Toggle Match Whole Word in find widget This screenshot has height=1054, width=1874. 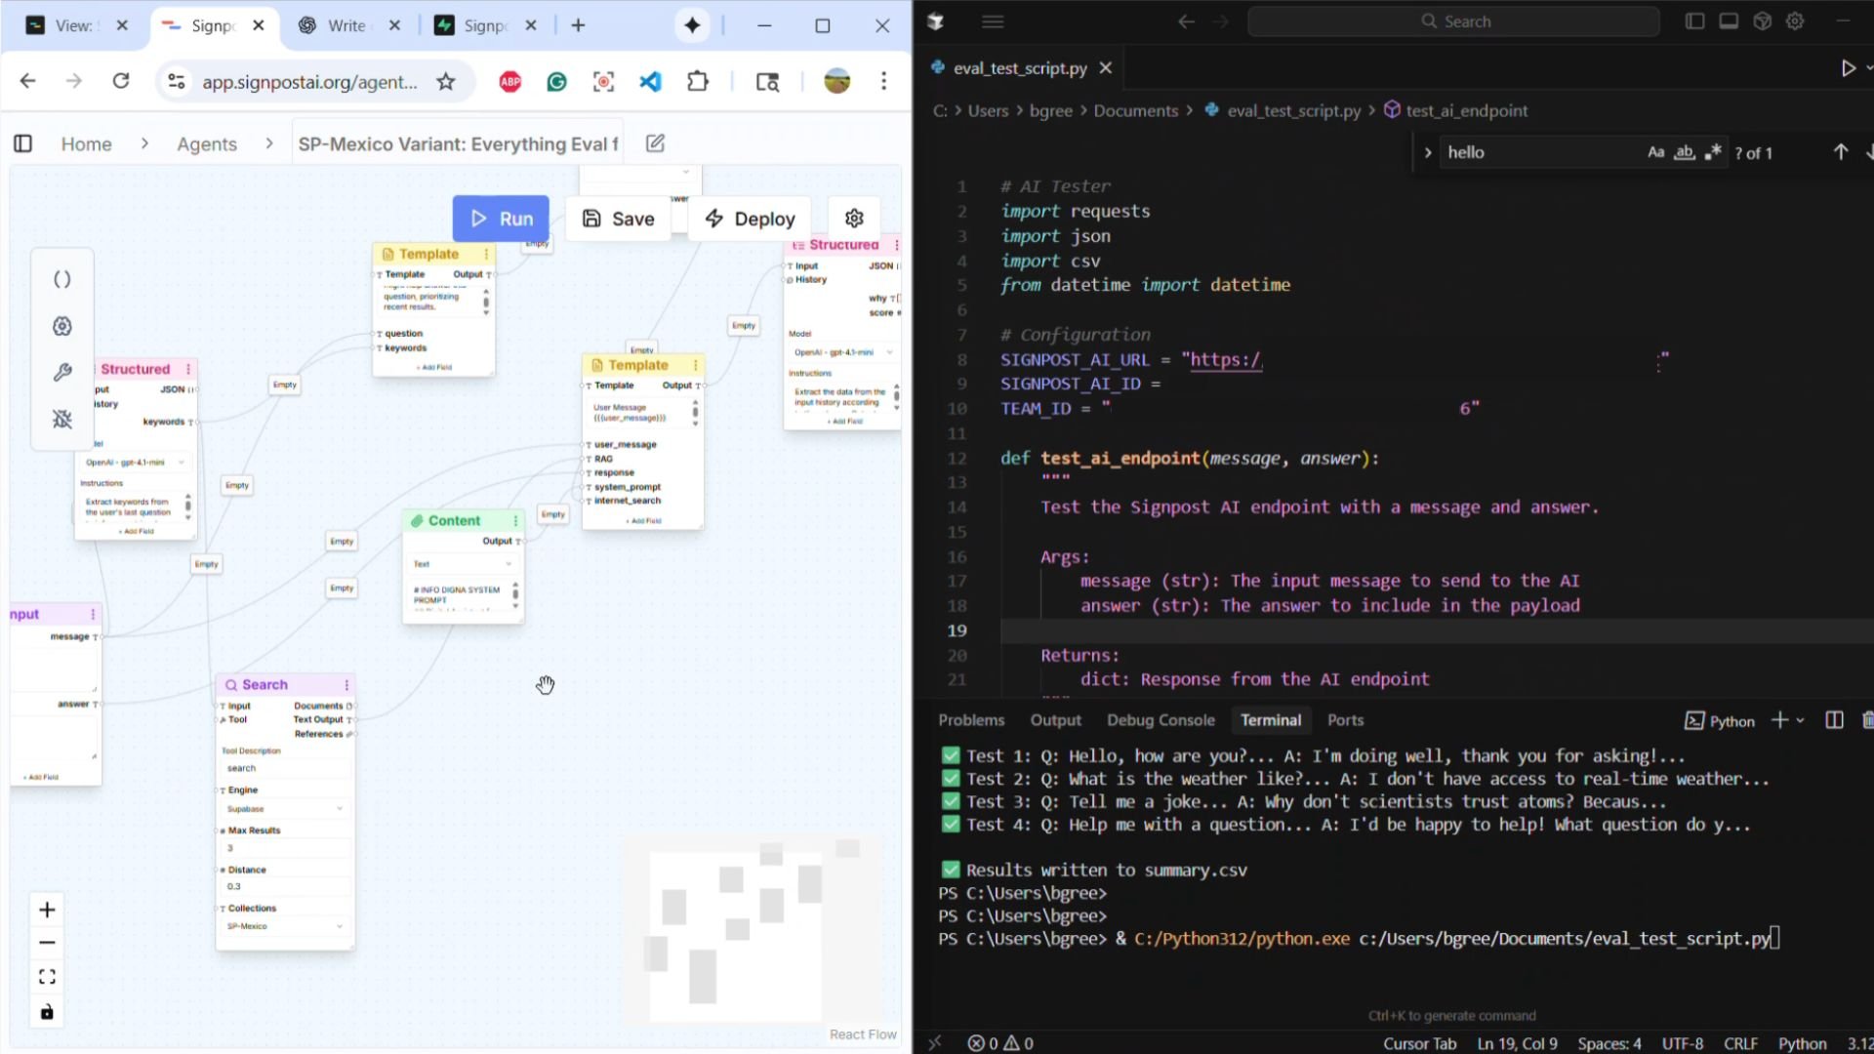pyautogui.click(x=1685, y=152)
